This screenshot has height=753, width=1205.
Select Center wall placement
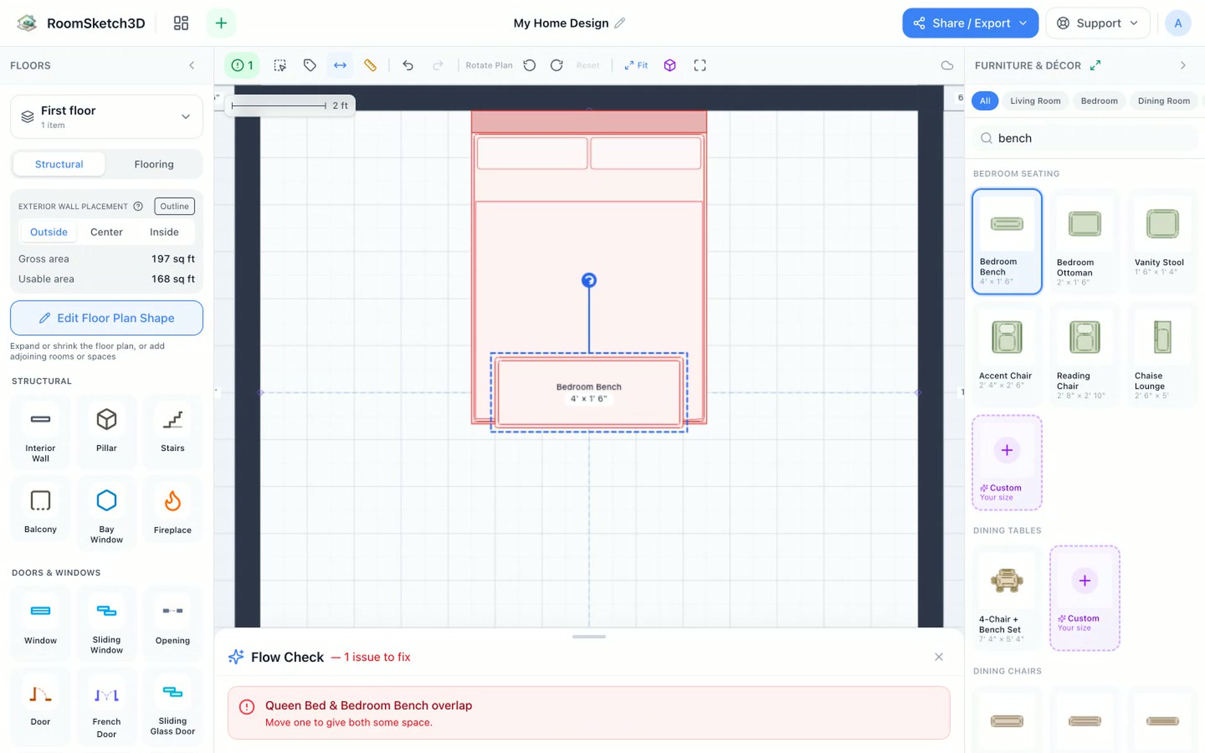coord(106,232)
